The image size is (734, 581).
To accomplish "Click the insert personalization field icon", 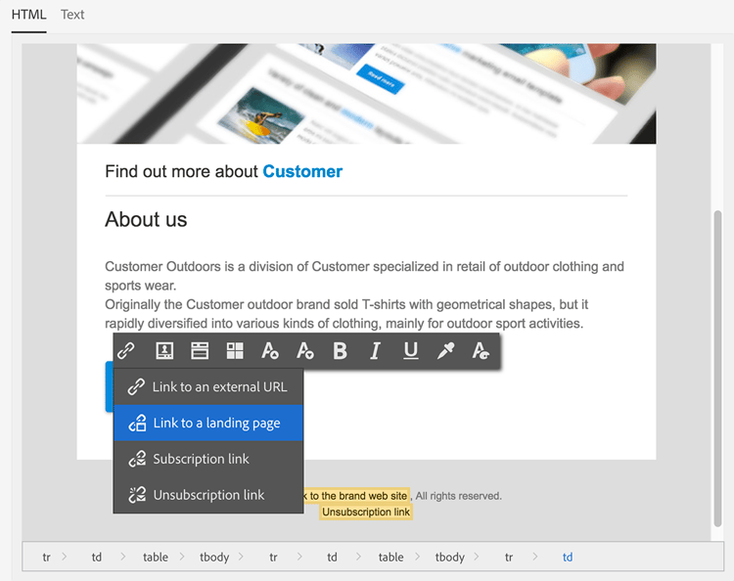I will click(x=164, y=350).
